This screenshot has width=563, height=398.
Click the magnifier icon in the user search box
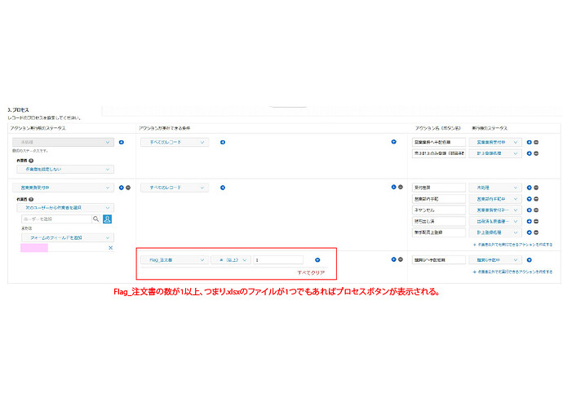(95, 219)
